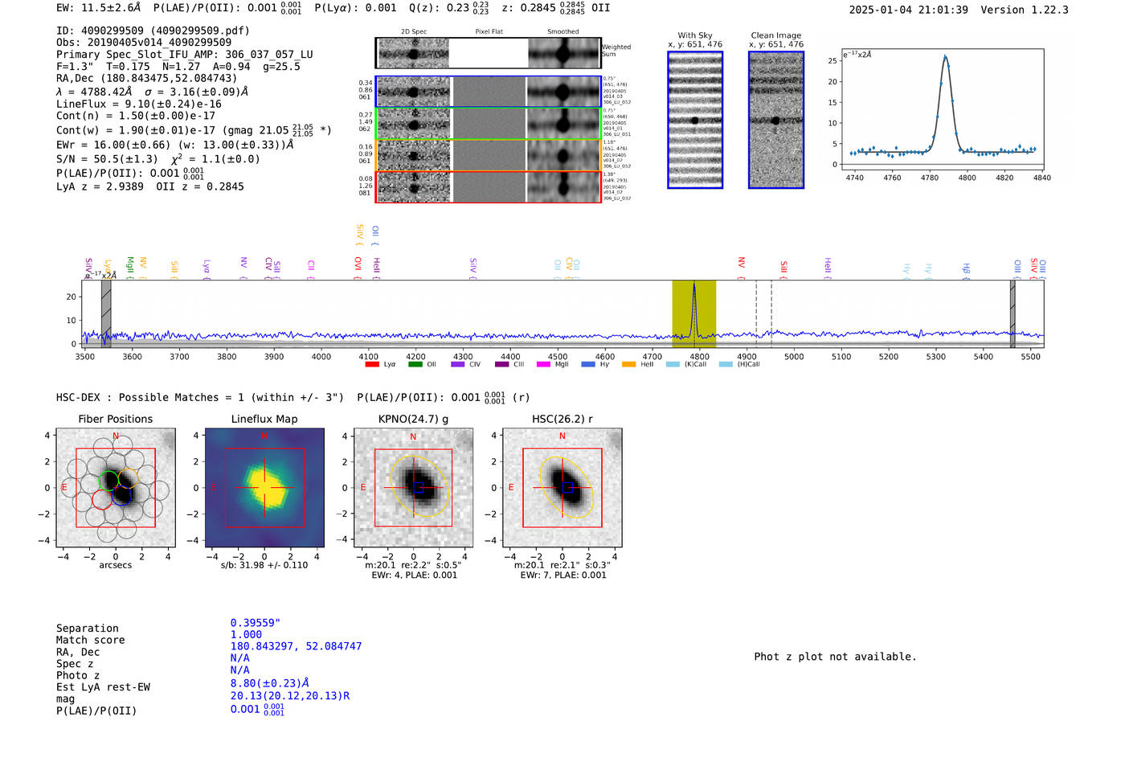
Task: Select the blue-bordered fiber spectrum row
Action: coord(489,92)
